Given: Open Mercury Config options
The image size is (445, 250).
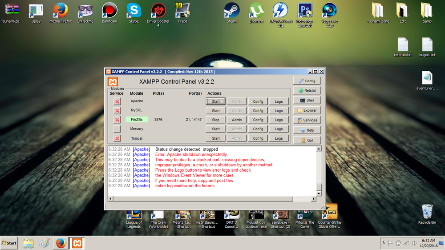Looking at the screenshot, I should tap(258, 129).
